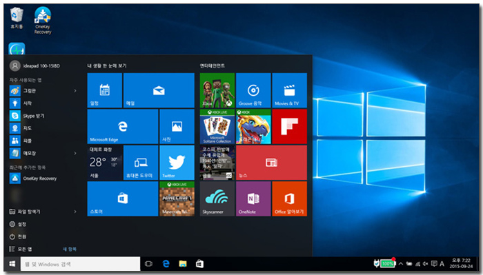
Task: Click the volume speaker tray icon
Action: click(426, 264)
